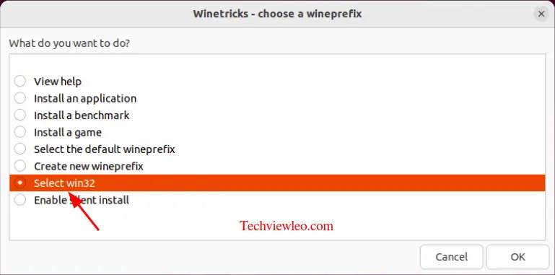
Task: Select the View help radio button
Action: tap(19, 81)
